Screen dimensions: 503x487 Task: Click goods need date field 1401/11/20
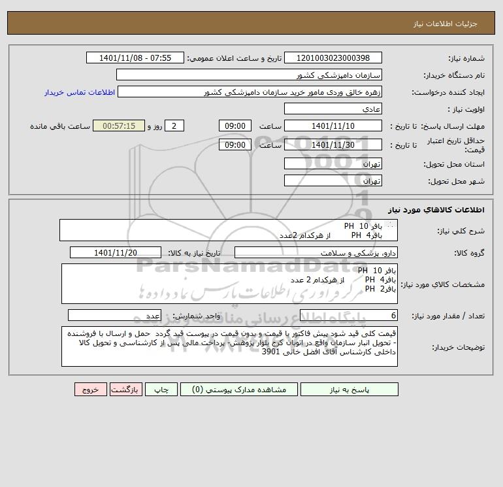tap(116, 252)
